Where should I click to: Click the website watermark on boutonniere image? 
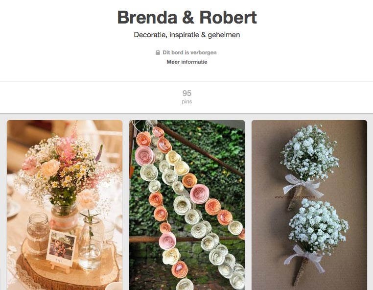pyautogui.click(x=295, y=197)
